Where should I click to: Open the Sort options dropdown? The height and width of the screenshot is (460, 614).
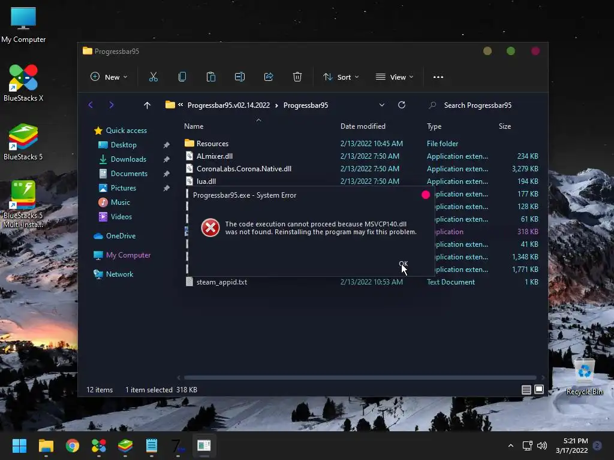pyautogui.click(x=341, y=77)
